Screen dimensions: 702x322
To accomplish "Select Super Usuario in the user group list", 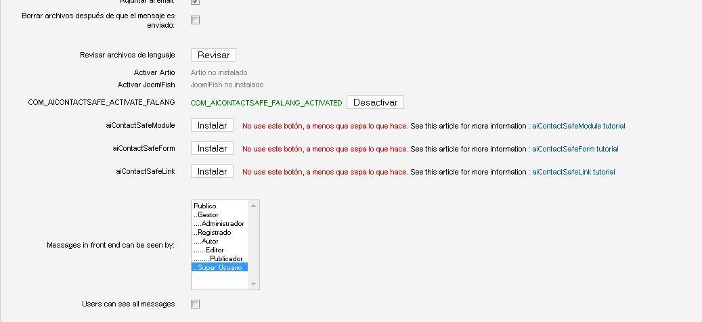I will click(x=219, y=267).
